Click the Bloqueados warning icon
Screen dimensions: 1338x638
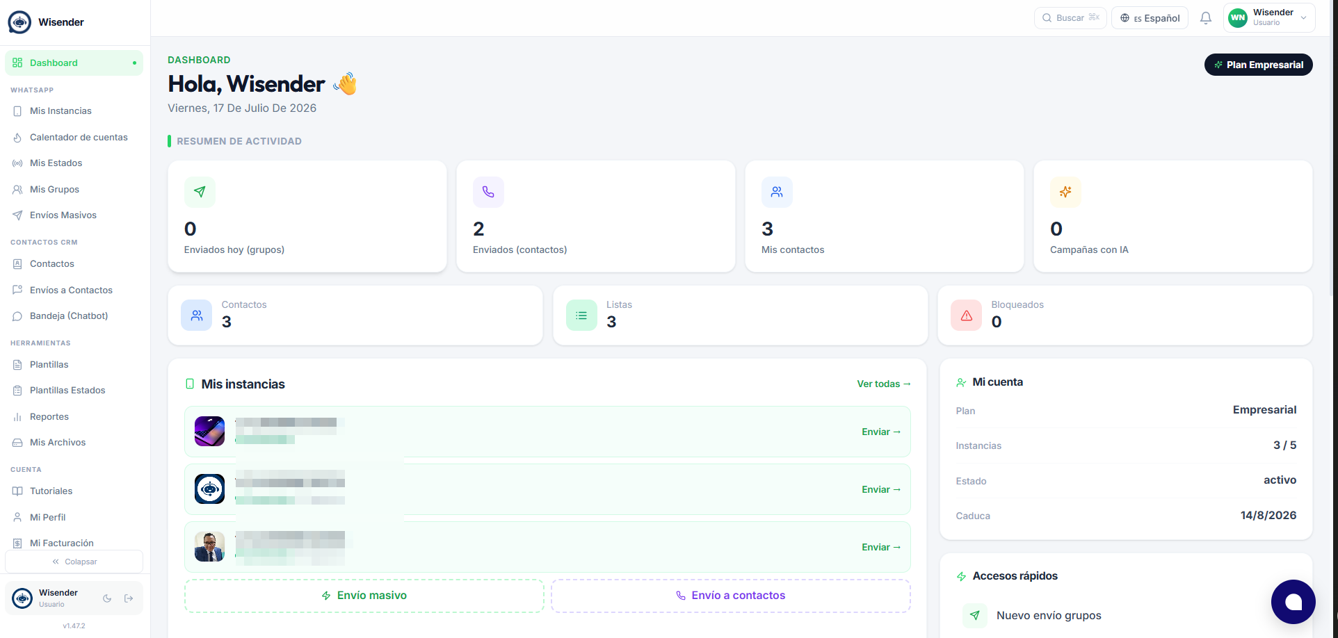[966, 316]
